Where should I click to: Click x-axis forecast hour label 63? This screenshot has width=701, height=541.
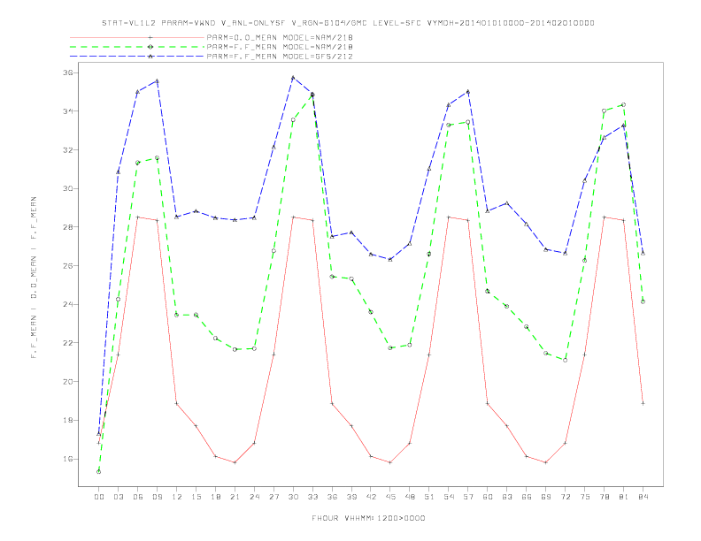pyautogui.click(x=506, y=497)
